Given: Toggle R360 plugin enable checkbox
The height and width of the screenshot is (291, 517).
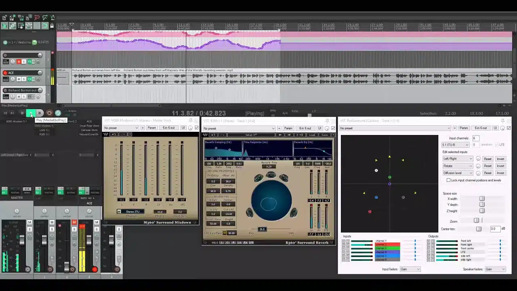Looking at the screenshot, I should pos(333,128).
